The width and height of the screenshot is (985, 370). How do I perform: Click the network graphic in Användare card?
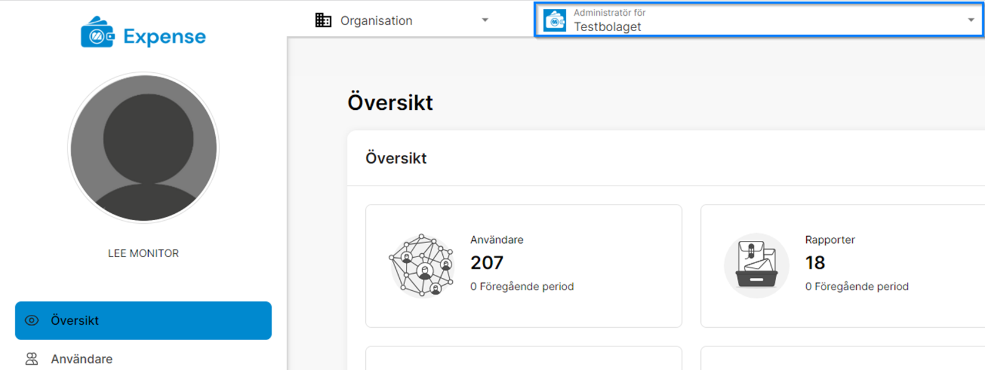(421, 265)
